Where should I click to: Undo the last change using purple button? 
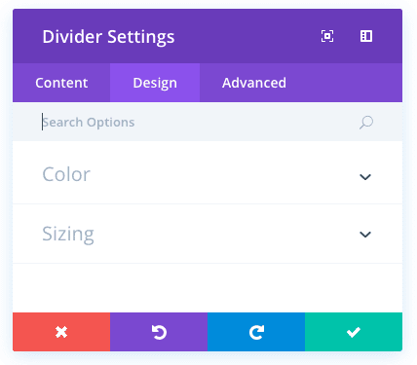[x=159, y=332]
